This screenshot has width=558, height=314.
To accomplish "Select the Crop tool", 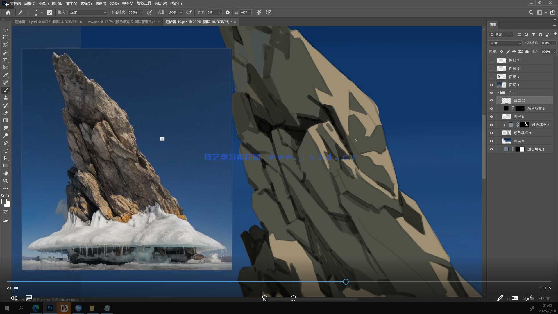I will click(x=6, y=60).
